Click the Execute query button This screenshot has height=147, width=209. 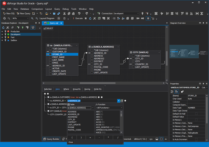coord(78,18)
